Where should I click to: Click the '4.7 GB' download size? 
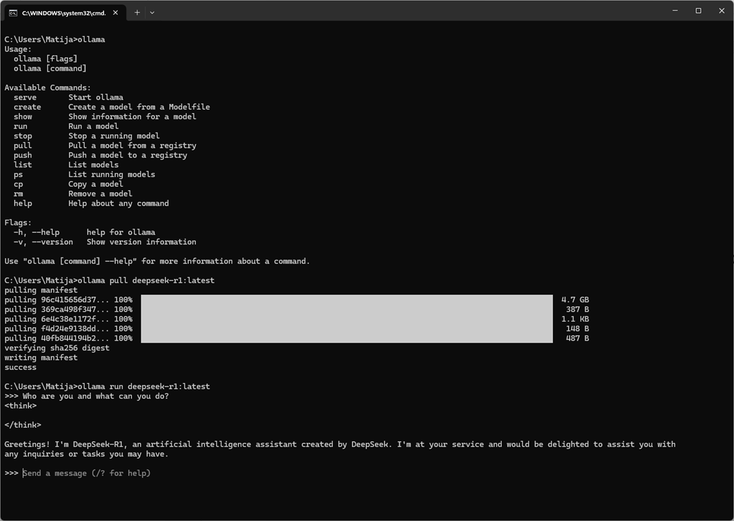[575, 300]
